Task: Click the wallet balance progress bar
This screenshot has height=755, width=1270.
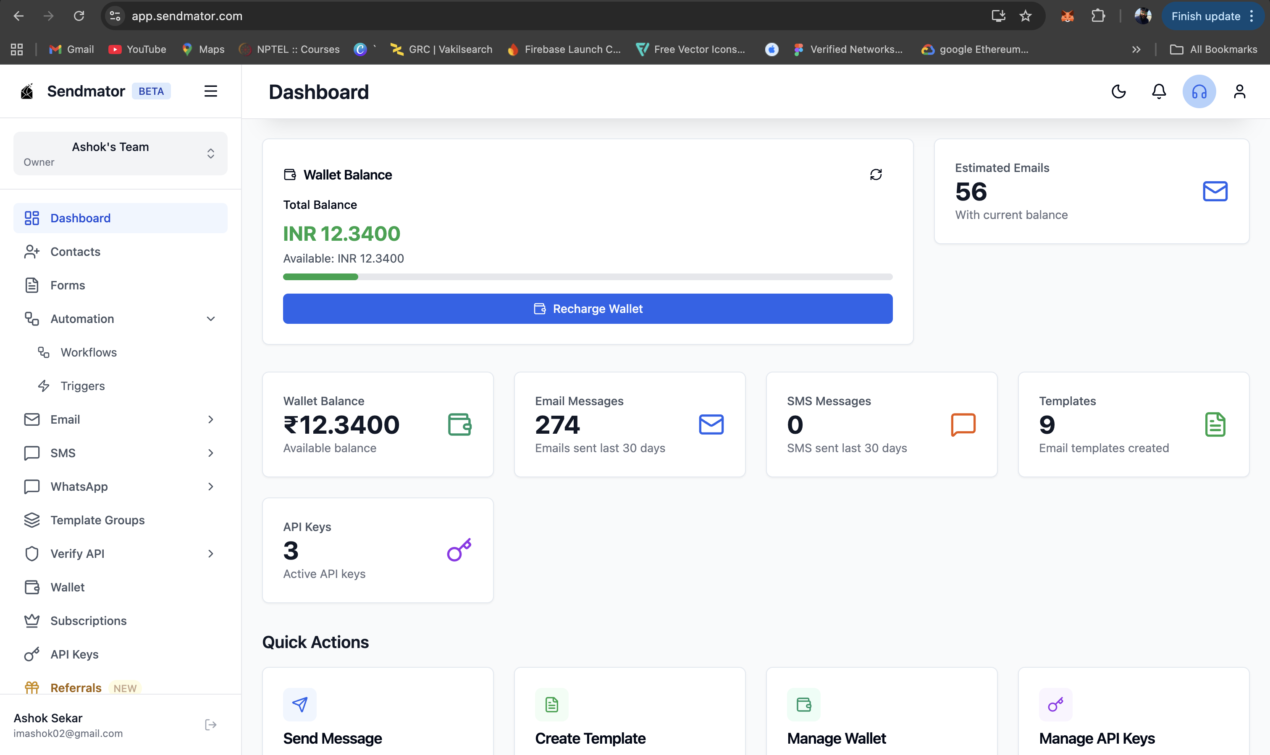Action: pos(587,276)
